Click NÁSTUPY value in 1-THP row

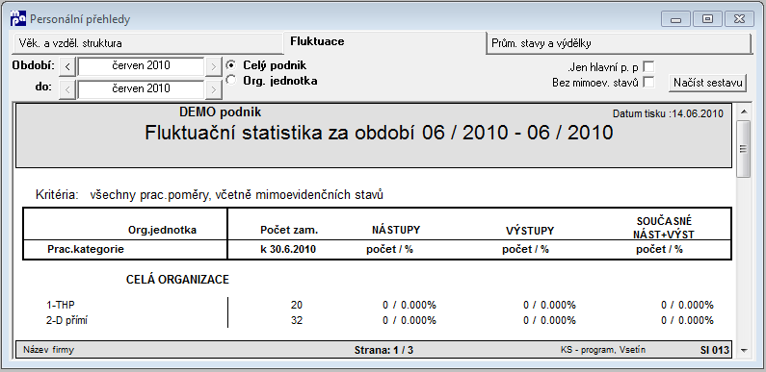(409, 306)
